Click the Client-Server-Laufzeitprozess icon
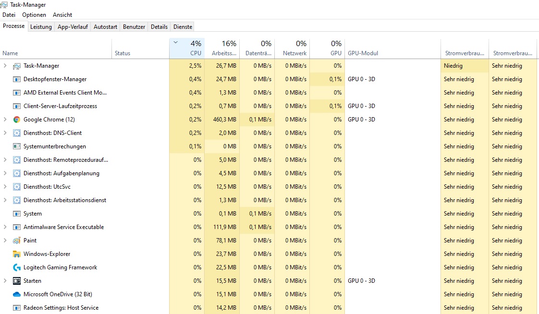The height and width of the screenshot is (314, 539). [x=16, y=106]
